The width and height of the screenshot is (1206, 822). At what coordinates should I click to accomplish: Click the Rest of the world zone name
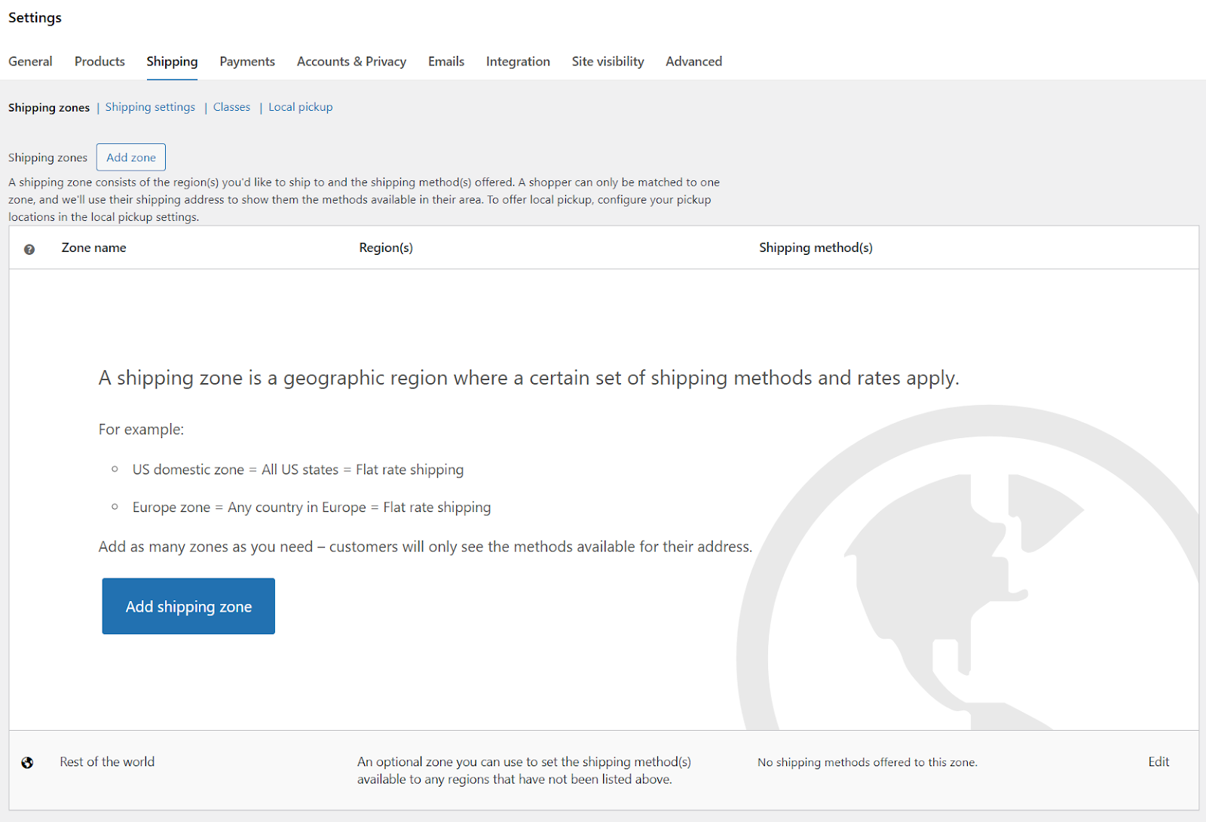pyautogui.click(x=107, y=762)
